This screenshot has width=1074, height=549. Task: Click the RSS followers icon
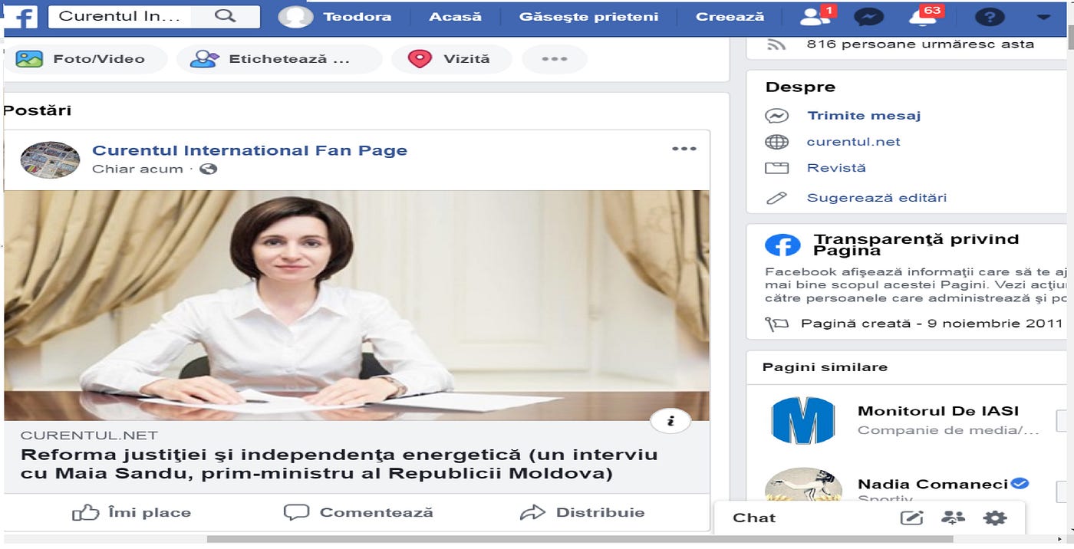point(777,44)
